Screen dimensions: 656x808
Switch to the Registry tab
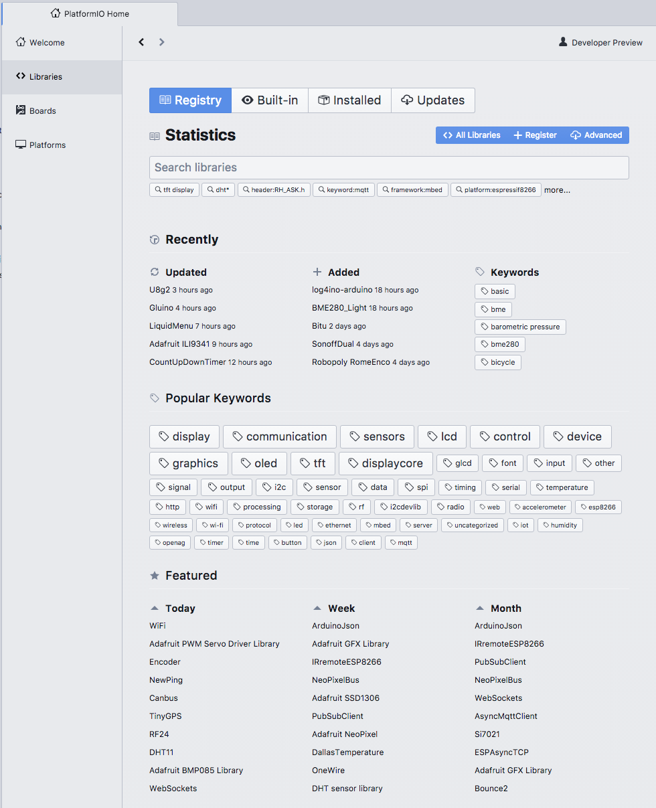(x=190, y=100)
